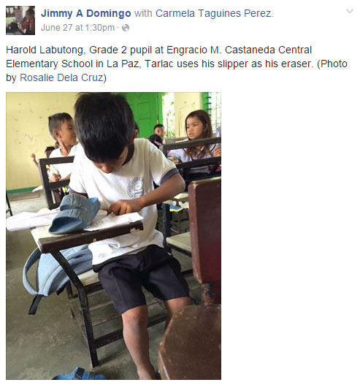Open the post options chevron menu
Screen dimensions: 360x385
coord(350,11)
